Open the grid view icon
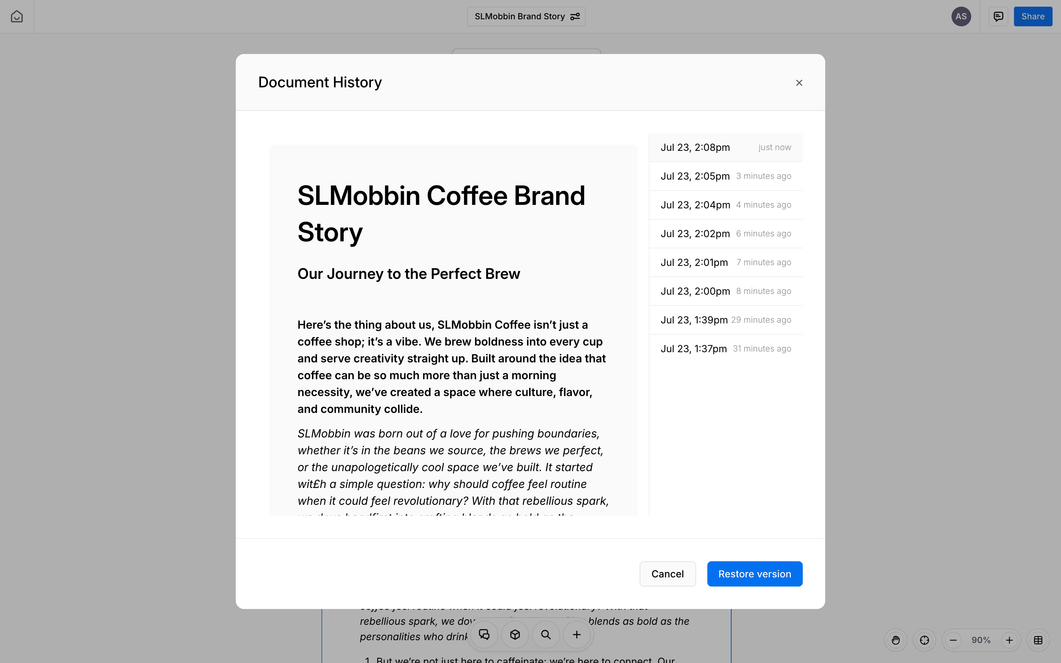Image resolution: width=1061 pixels, height=663 pixels. click(1038, 640)
